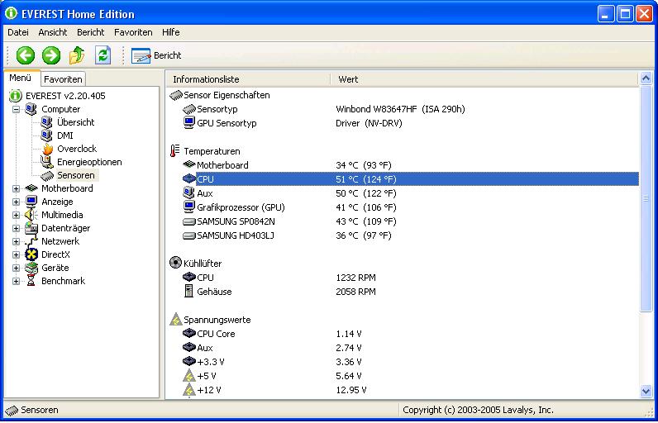
Task: Open the Bericht report button in the toolbar
Action: click(156, 55)
